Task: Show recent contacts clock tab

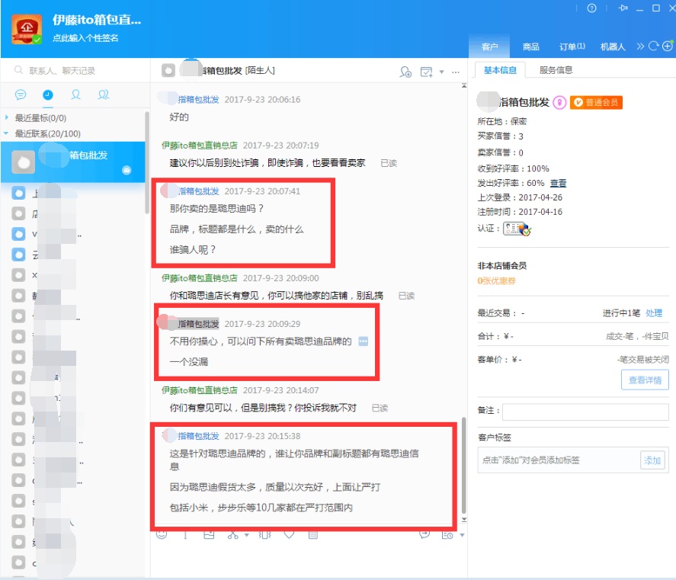Action: [48, 95]
